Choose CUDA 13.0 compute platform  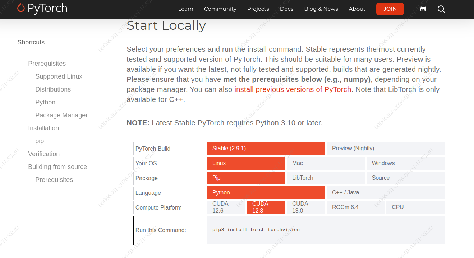click(306, 207)
